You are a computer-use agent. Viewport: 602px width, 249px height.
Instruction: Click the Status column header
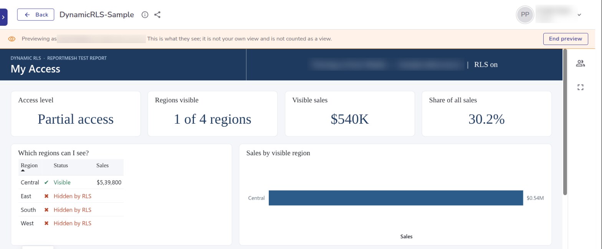point(61,166)
